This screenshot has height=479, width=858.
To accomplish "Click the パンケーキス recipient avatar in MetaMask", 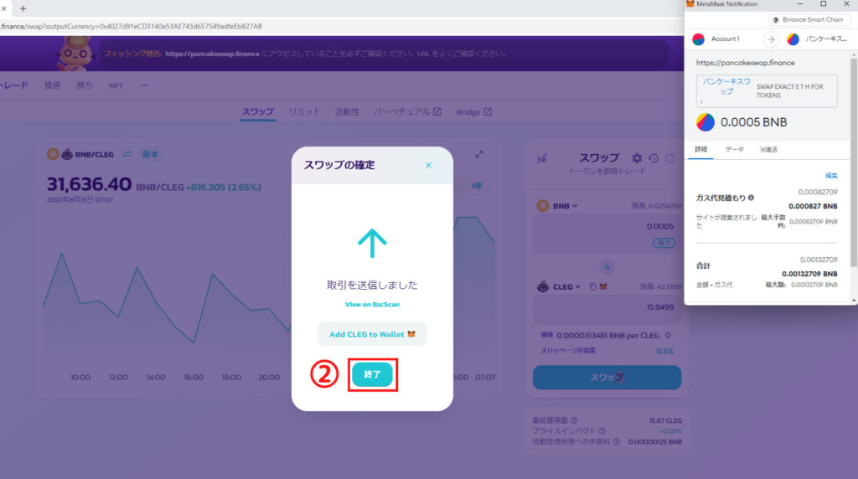I will [x=793, y=39].
